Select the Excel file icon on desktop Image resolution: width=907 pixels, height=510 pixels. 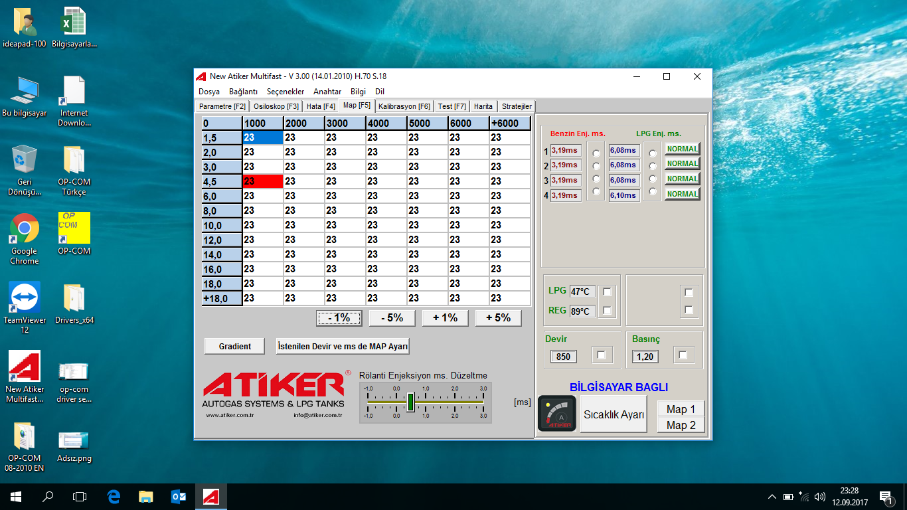74,22
